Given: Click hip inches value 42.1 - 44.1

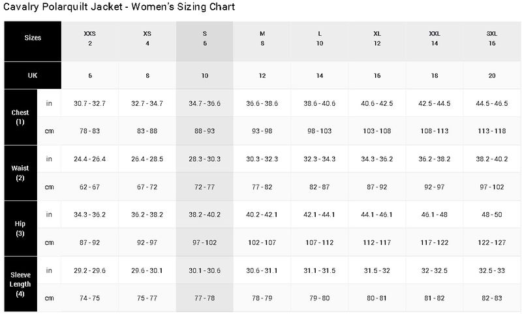Looking at the screenshot, I should (x=319, y=214).
